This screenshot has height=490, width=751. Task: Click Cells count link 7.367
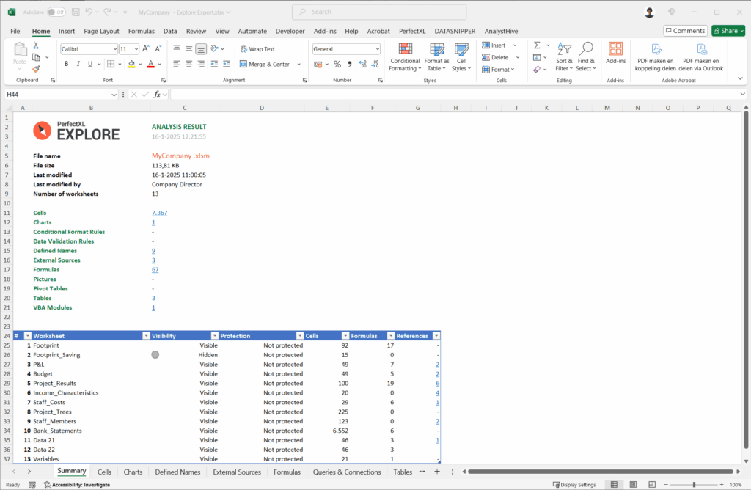pos(159,213)
